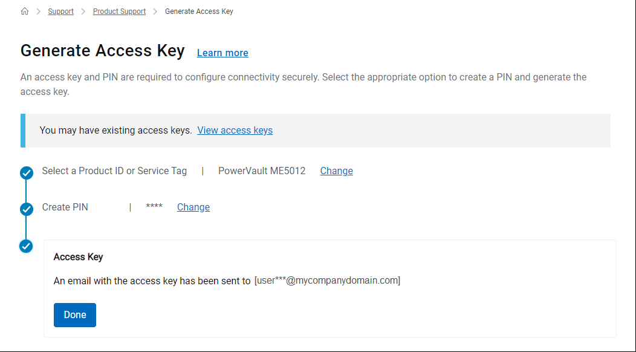This screenshot has width=636, height=352.
Task: Click the Generate Access Key page heading
Action: 103,51
